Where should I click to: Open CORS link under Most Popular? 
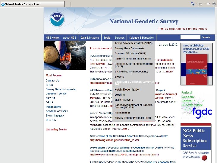click(49, 85)
